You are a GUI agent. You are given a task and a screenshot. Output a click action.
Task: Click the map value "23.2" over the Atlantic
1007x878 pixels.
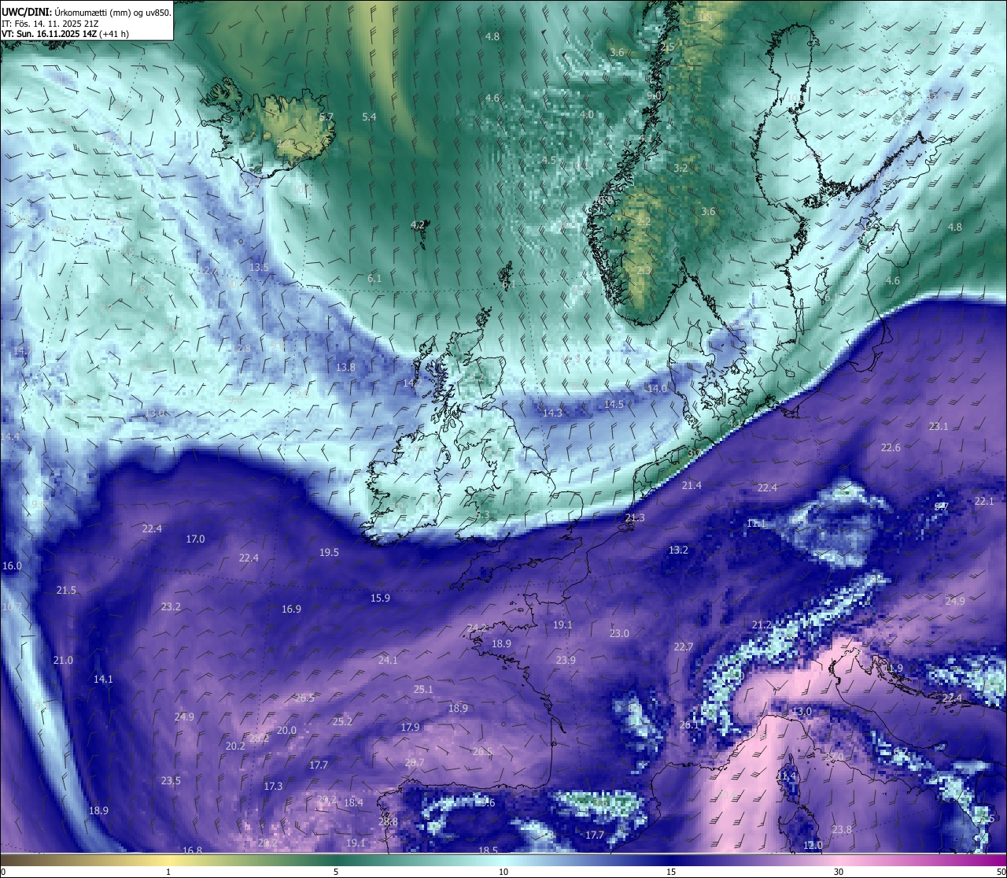pos(171,606)
